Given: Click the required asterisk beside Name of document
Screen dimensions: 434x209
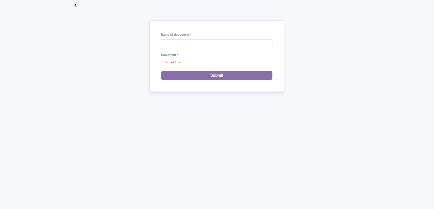Looking at the screenshot, I should (190, 34).
